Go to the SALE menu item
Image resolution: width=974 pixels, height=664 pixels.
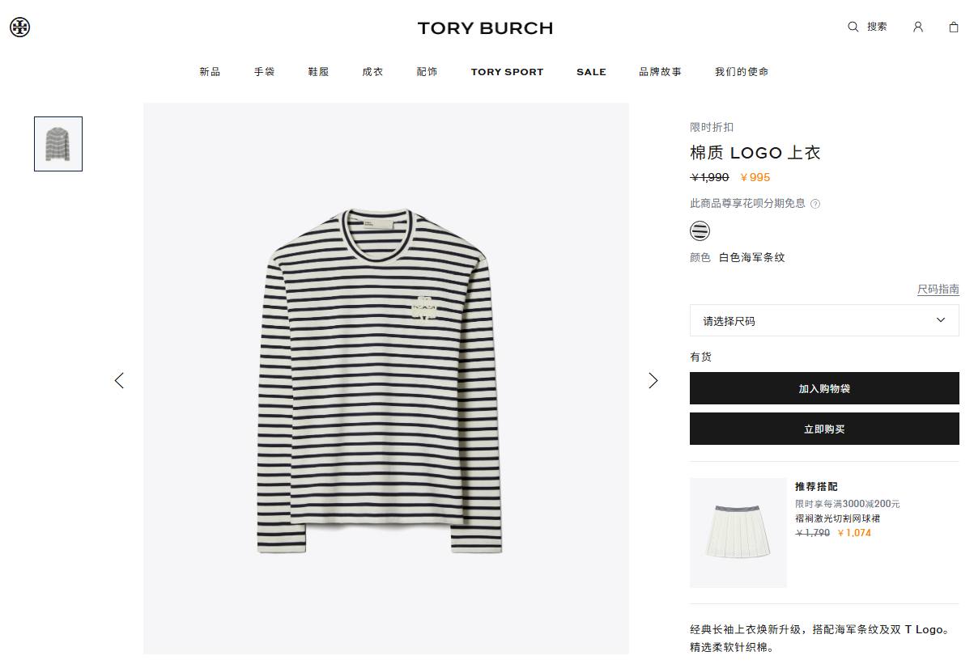[591, 72]
